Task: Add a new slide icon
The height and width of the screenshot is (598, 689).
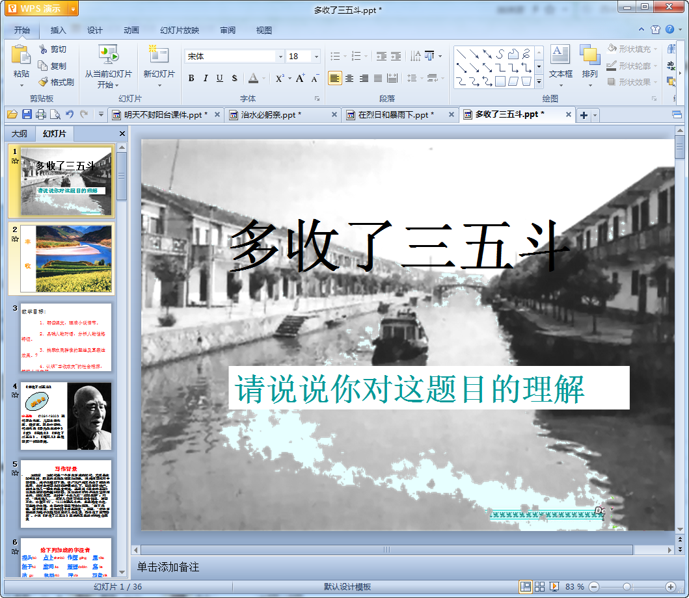Action: tap(159, 55)
